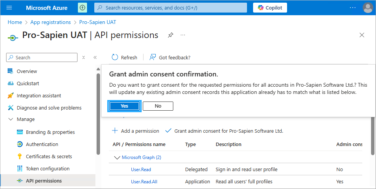Open the User.Read permission link

click(141, 169)
